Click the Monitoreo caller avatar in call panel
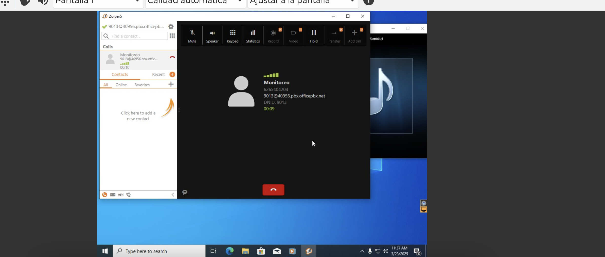 (x=241, y=91)
